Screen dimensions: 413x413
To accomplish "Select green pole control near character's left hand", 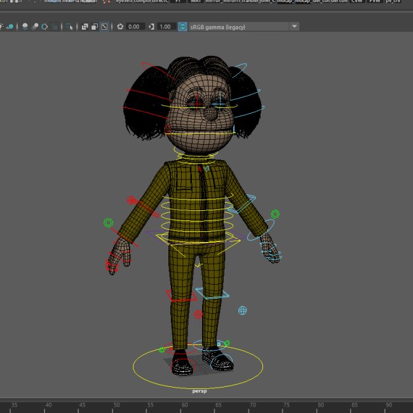I will pos(275,214).
